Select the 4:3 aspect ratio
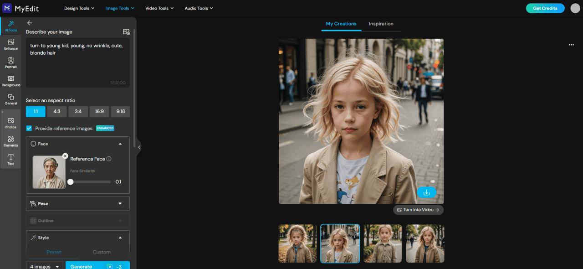 tap(57, 111)
